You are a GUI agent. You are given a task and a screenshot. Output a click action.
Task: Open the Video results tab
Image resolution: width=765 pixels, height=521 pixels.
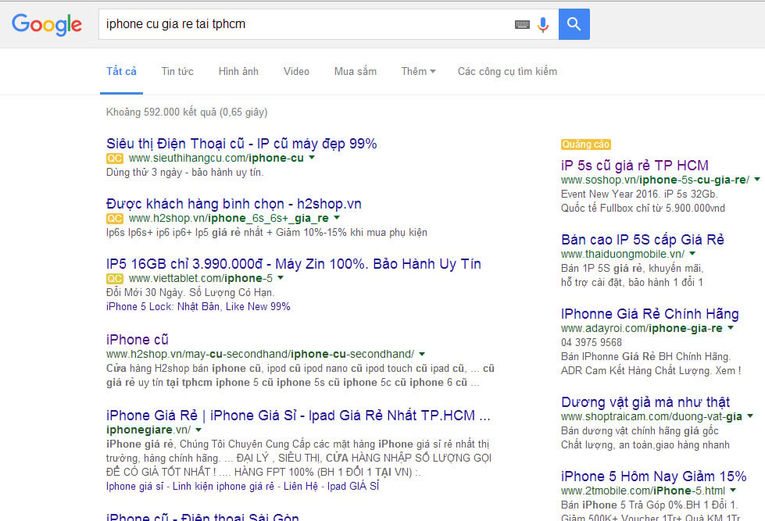(x=297, y=71)
